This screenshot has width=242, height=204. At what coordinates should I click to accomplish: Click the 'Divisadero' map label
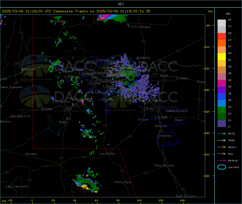pos(58,21)
